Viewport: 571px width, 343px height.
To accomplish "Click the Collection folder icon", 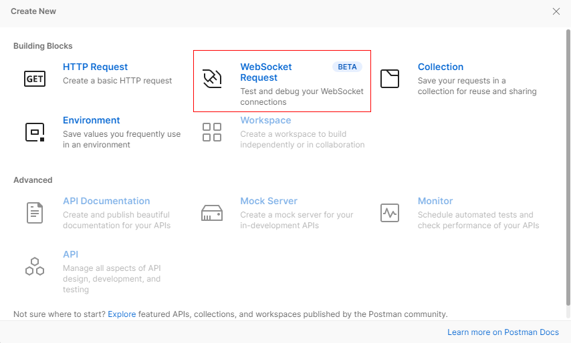I will [389, 79].
